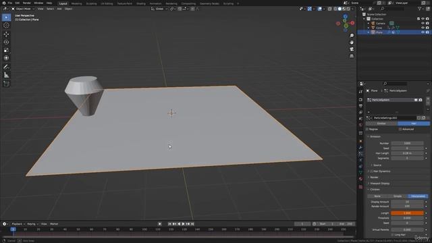Open the File menu
Screen dimensions: 432x243
tap(10, 3)
